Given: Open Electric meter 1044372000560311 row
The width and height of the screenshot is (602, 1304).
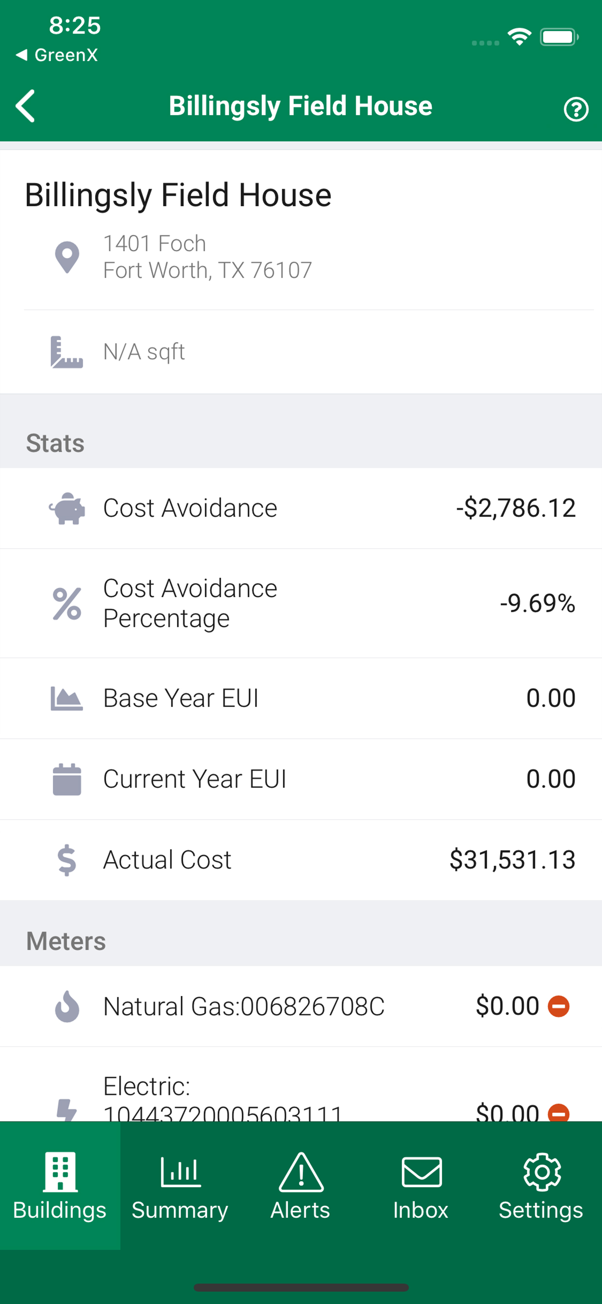Looking at the screenshot, I should click(301, 1084).
